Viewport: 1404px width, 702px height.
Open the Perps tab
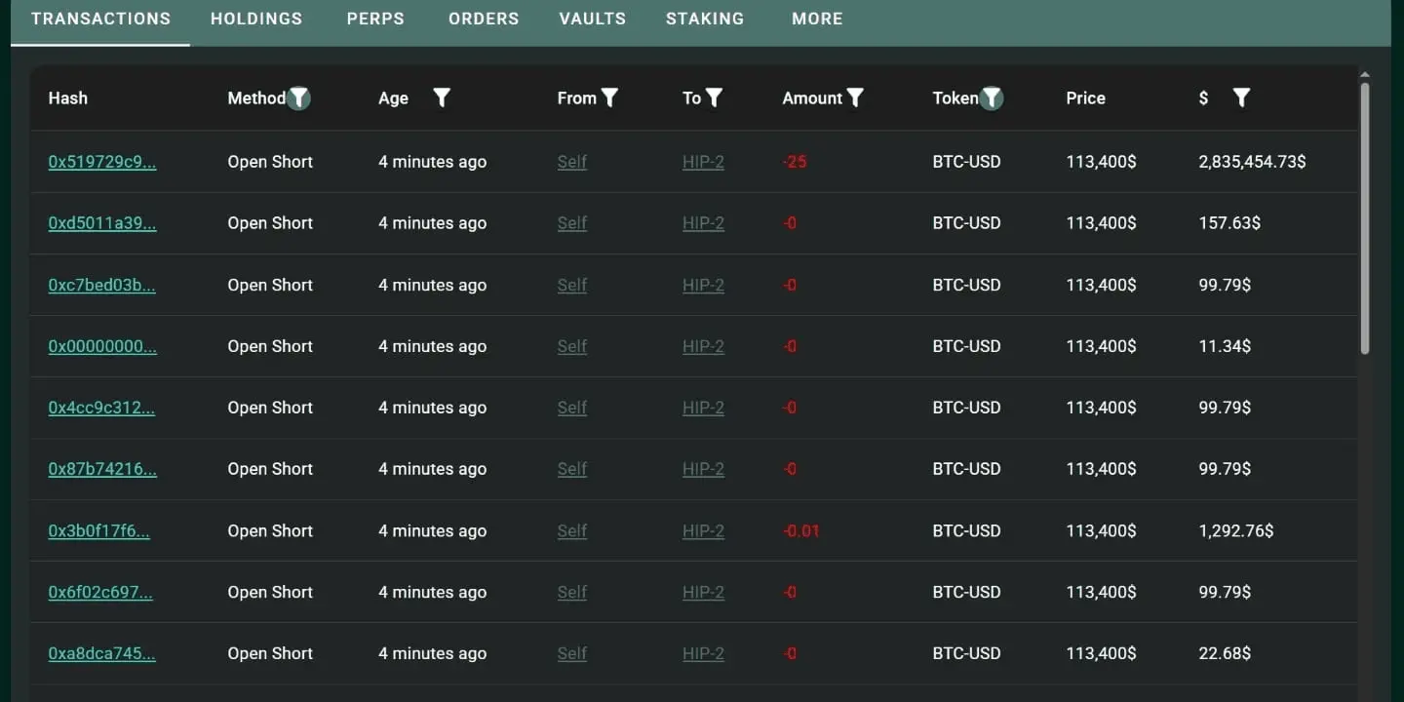pyautogui.click(x=375, y=19)
